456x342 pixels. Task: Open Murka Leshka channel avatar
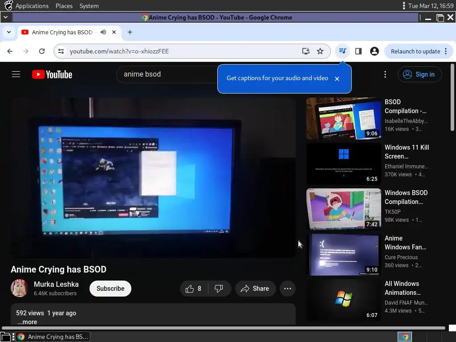[x=19, y=288]
